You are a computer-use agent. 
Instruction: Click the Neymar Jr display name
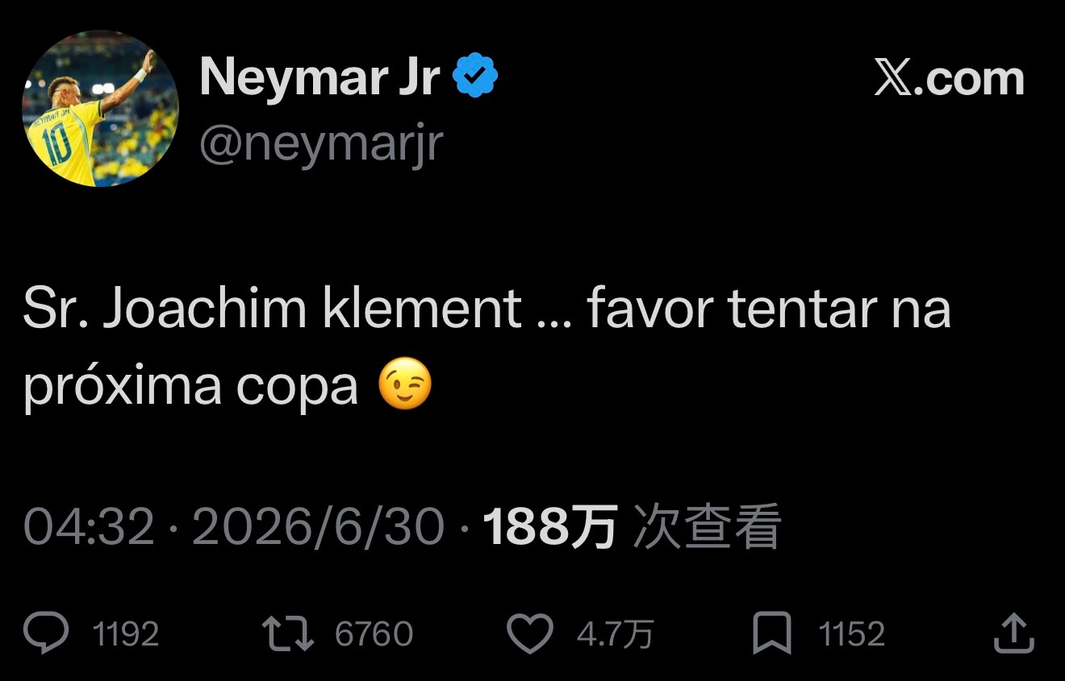pos(319,77)
